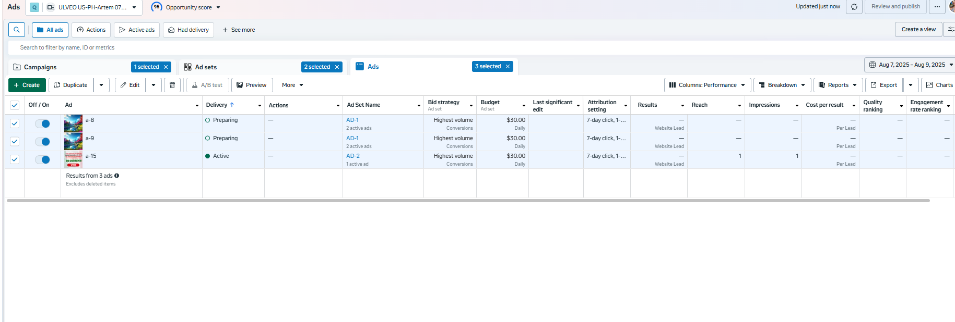The image size is (955, 322).
Task: Click the a-15 ad thumbnail image
Action: click(x=73, y=159)
